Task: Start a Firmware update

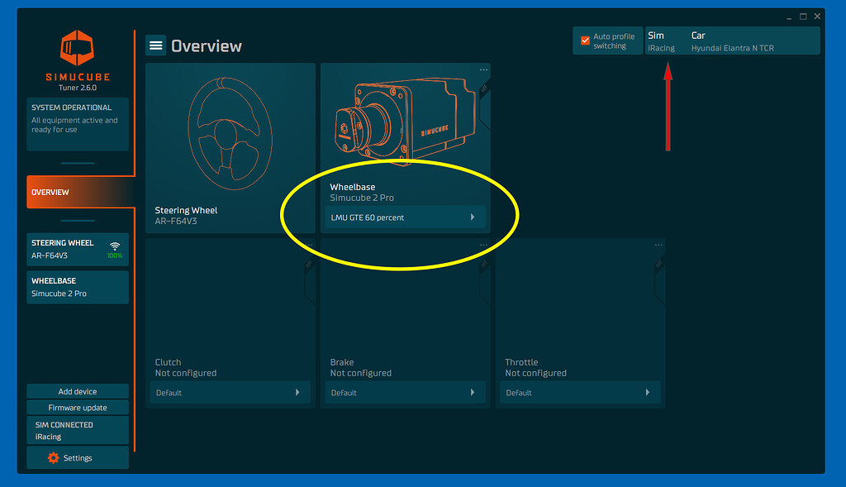Action: click(x=77, y=407)
